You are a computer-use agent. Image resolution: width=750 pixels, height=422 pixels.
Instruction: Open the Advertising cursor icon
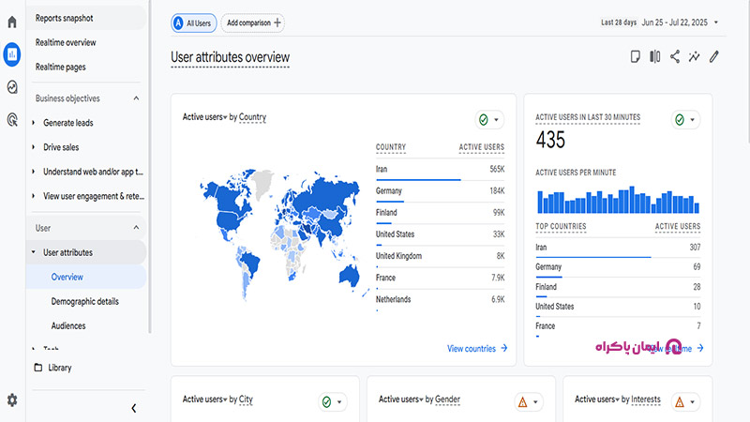click(x=12, y=119)
